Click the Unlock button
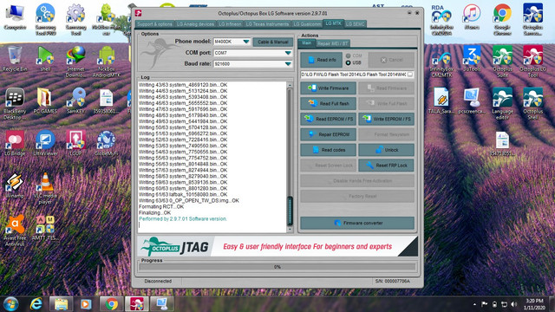The image size is (555, 312). coord(386,150)
